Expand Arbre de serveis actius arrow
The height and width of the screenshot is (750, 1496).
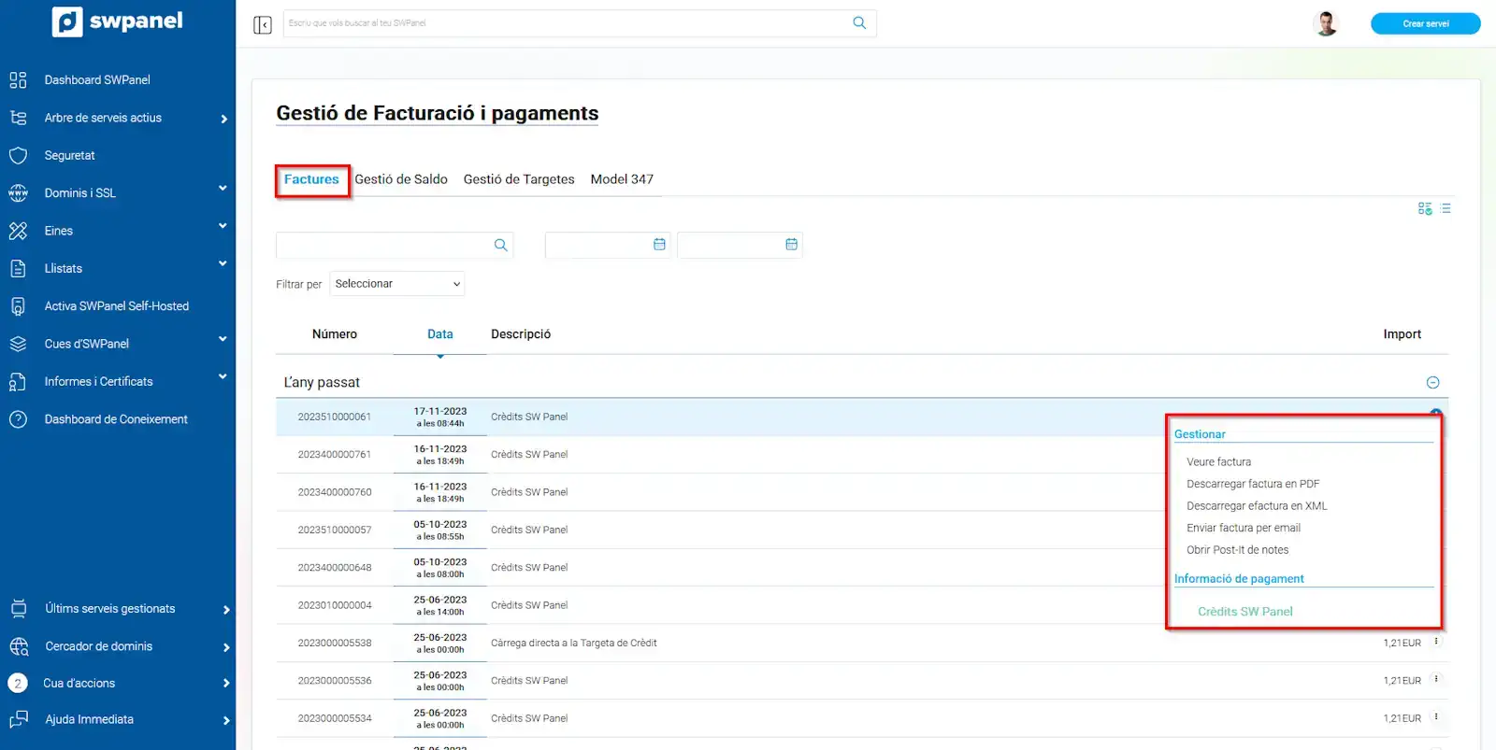pos(224,119)
